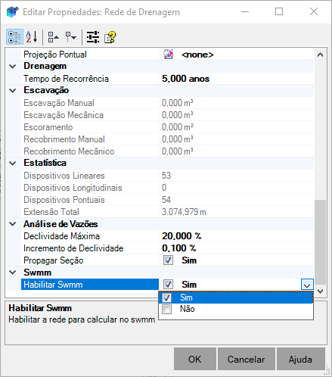Confirm changes with the OK button
332x377 pixels.
[195, 359]
